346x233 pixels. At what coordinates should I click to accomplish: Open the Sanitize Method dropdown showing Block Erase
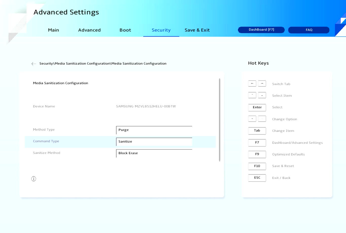click(154, 153)
